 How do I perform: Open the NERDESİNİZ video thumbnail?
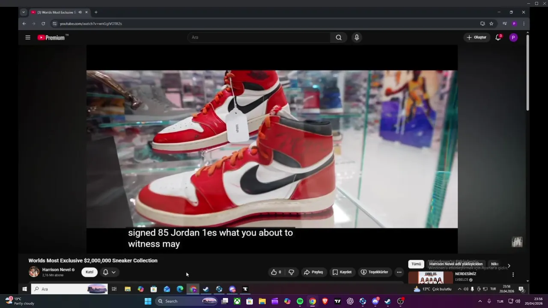[430, 277]
